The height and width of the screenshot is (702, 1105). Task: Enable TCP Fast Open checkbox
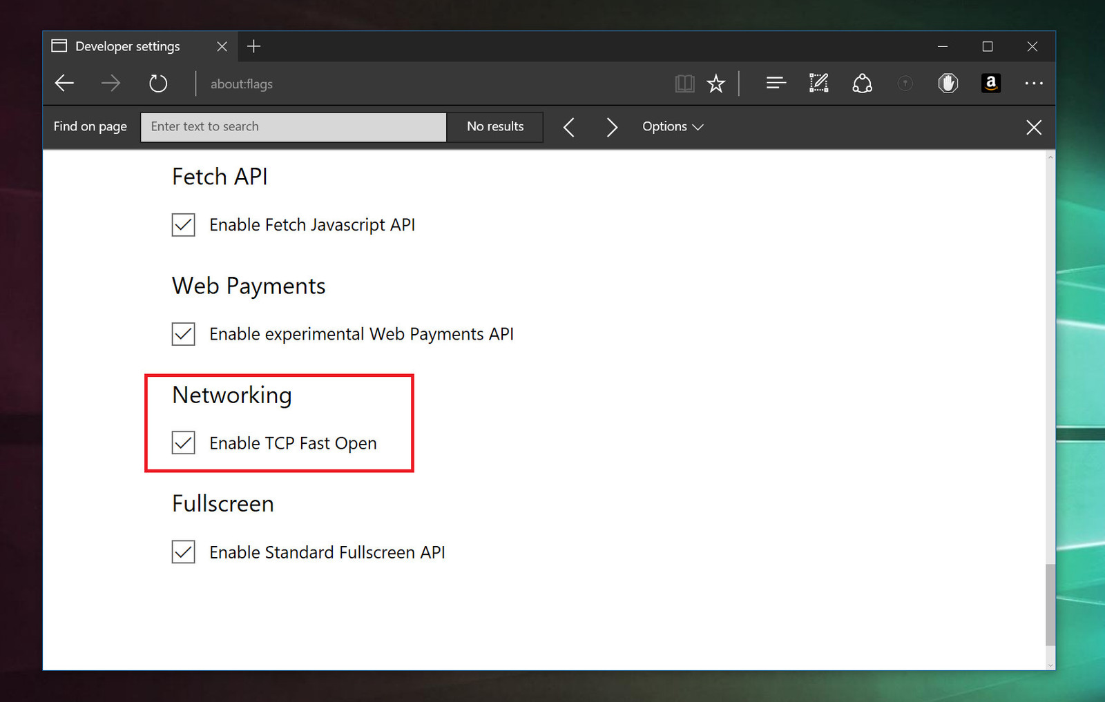tap(183, 442)
